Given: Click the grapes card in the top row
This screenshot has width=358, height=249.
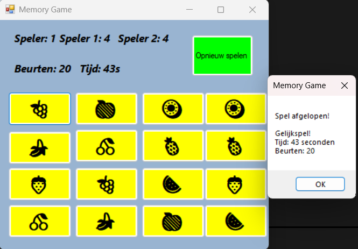Looking at the screenshot, I should point(40,109).
